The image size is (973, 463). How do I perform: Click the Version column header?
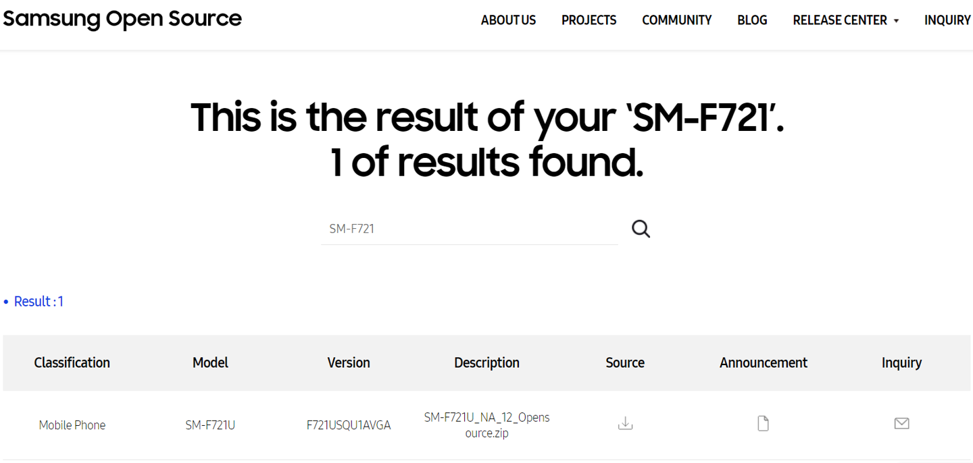(x=349, y=362)
